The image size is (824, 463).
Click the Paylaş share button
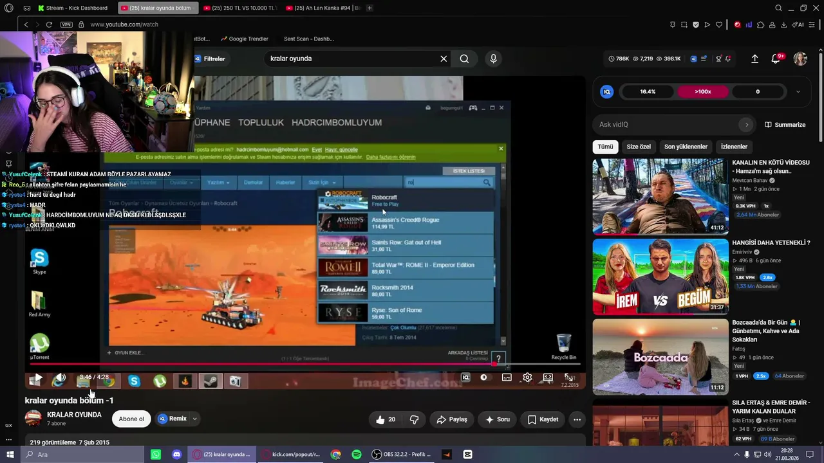[x=451, y=419]
